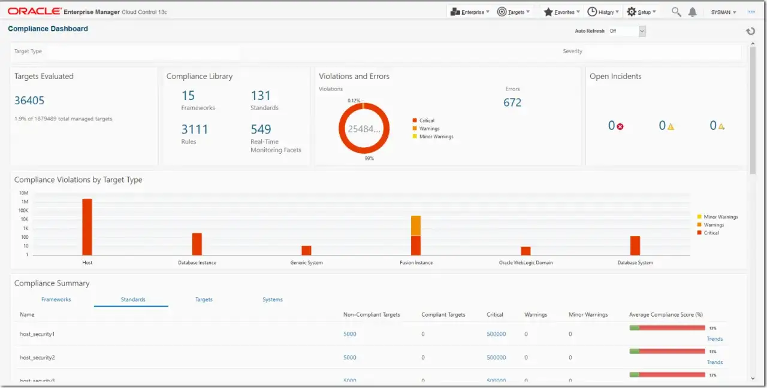Open the Favorites menu
The height and width of the screenshot is (388, 767).
click(561, 12)
